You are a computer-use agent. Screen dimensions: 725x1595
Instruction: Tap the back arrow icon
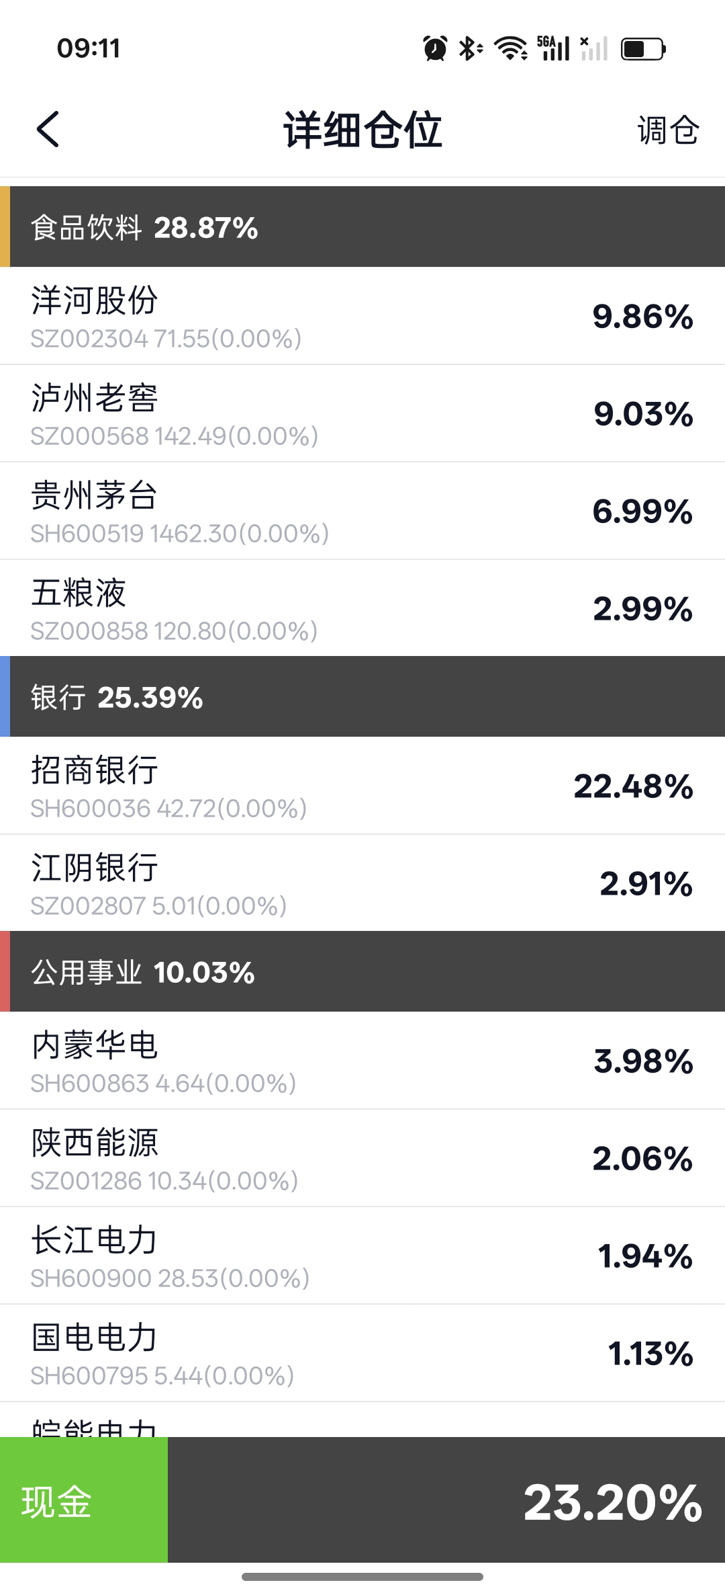coord(48,129)
